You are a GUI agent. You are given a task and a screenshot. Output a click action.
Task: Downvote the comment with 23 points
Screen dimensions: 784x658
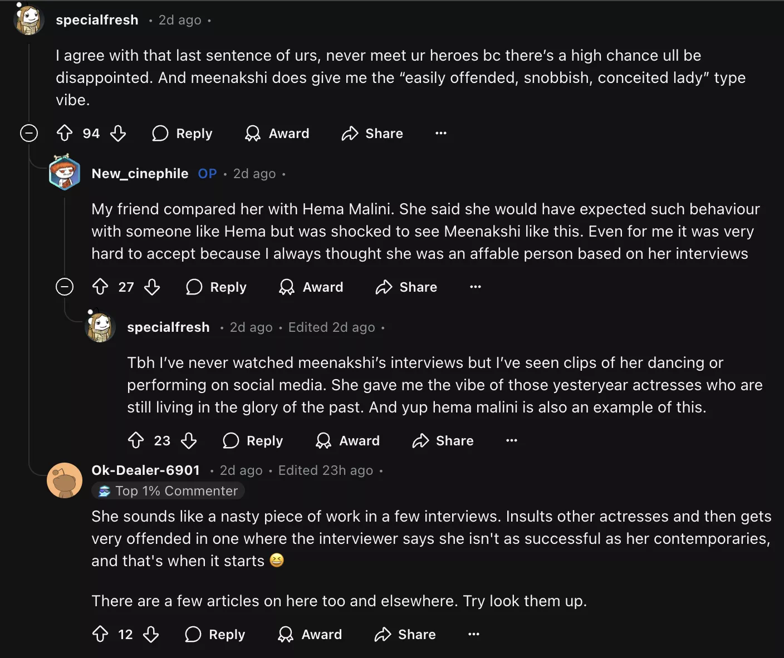click(189, 440)
